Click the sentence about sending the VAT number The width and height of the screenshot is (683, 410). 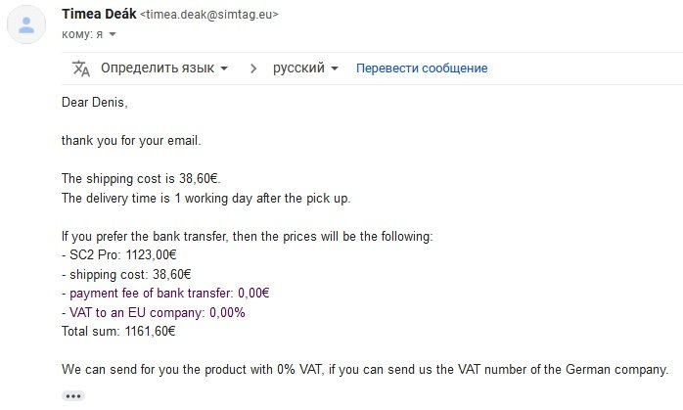tap(364, 369)
